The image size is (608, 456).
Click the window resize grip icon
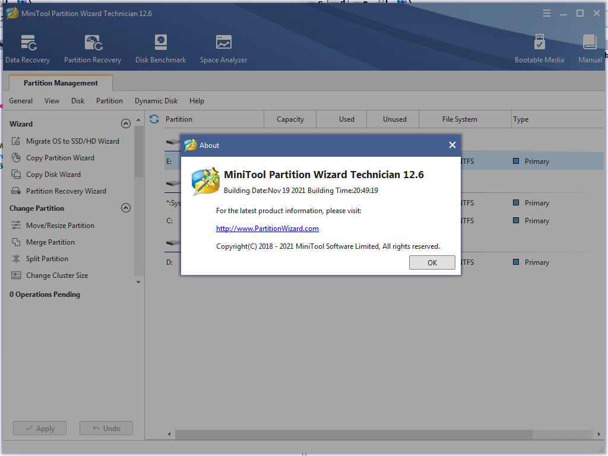click(601, 450)
